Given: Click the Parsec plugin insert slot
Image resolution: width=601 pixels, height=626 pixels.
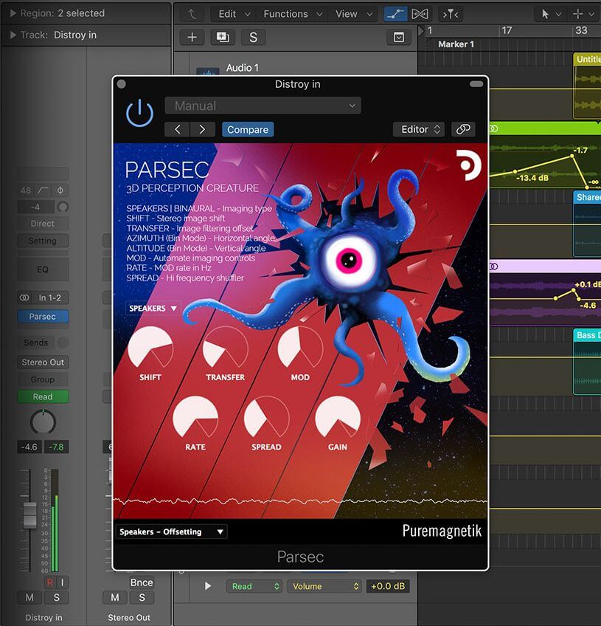Looking at the screenshot, I should 43,317.
